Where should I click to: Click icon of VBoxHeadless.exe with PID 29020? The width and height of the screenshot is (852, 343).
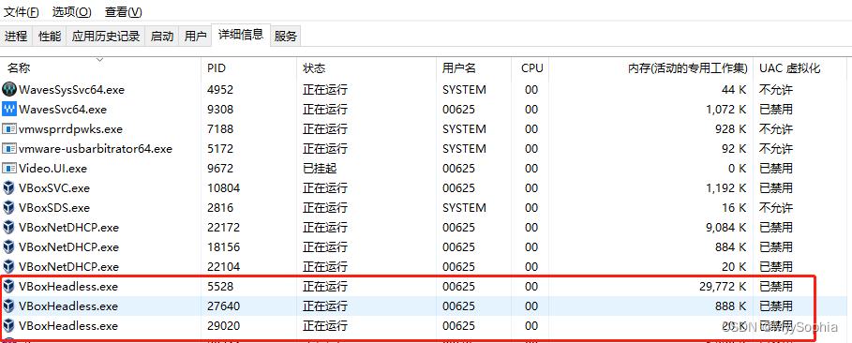pos(9,325)
